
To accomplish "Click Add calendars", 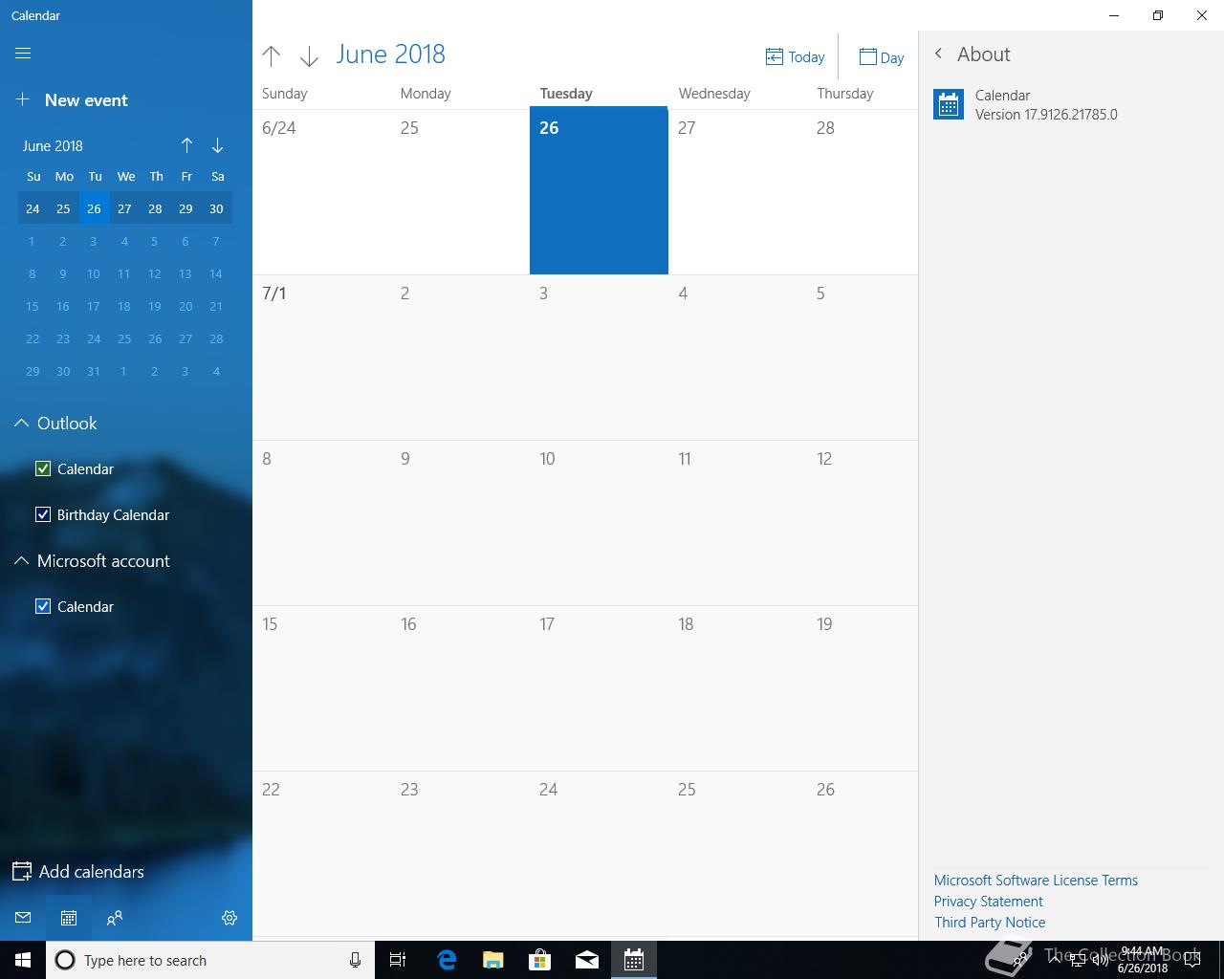I will click(x=78, y=871).
